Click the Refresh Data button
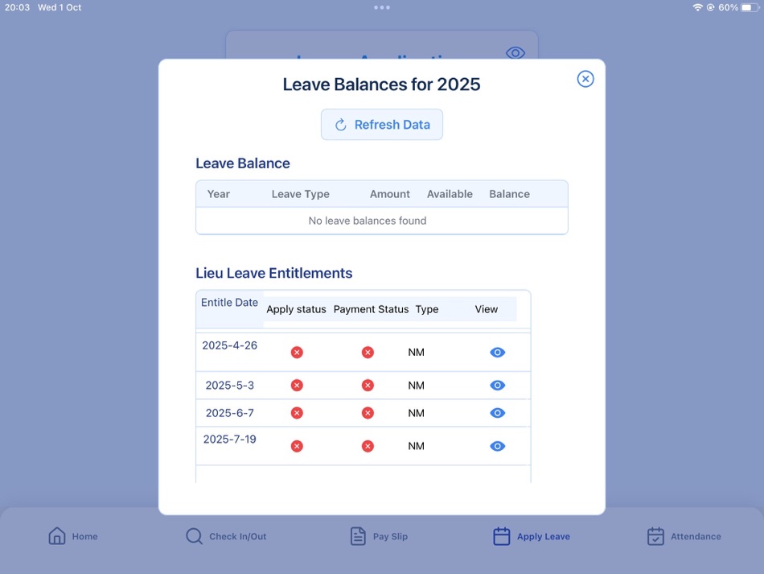764x574 pixels. 381,124
